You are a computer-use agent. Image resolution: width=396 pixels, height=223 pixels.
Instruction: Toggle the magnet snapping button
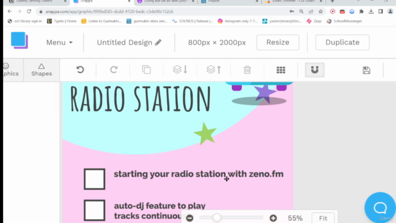[315, 70]
